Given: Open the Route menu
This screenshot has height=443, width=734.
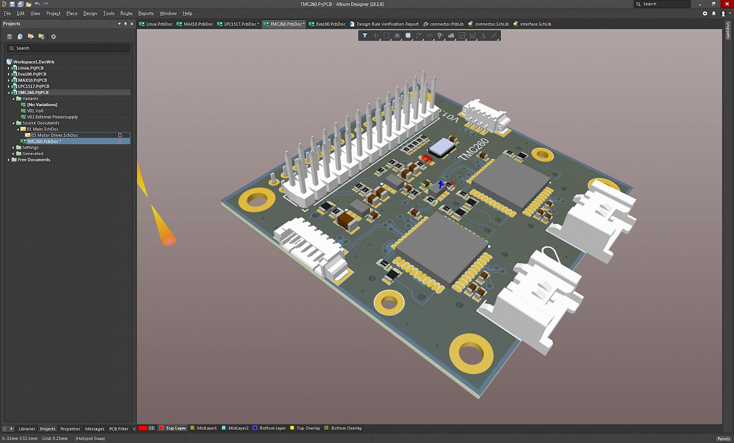Looking at the screenshot, I should (126, 13).
